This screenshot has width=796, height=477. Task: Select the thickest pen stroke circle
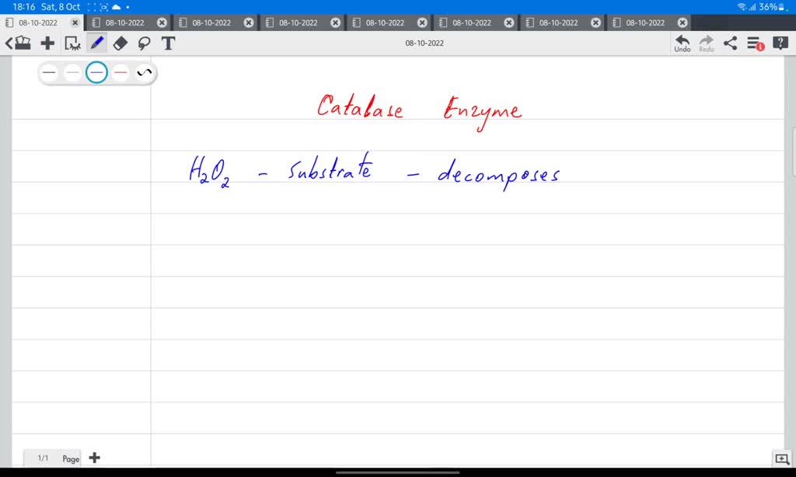pos(49,71)
